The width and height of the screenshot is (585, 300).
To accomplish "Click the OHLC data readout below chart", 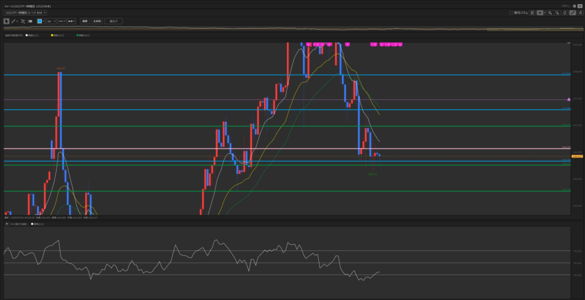I will (x=51, y=217).
